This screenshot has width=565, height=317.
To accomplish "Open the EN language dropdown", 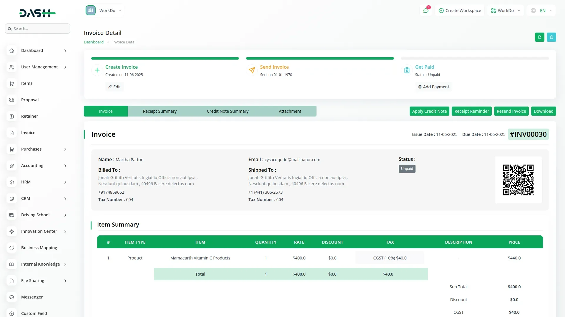I will 542,11.
